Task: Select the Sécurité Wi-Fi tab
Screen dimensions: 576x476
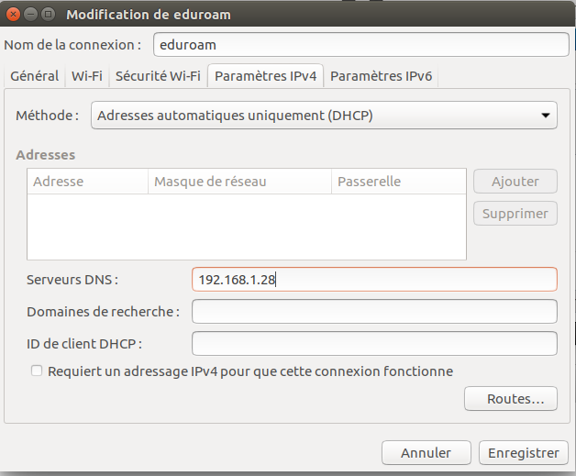Action: coord(158,76)
